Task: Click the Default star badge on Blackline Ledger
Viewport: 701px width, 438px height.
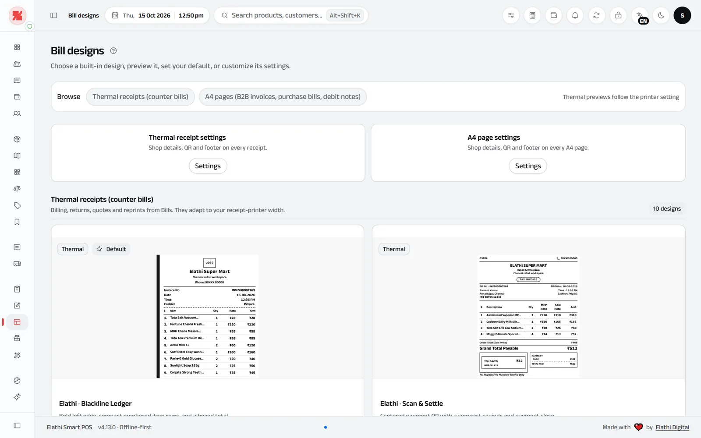Action: [x=111, y=249]
